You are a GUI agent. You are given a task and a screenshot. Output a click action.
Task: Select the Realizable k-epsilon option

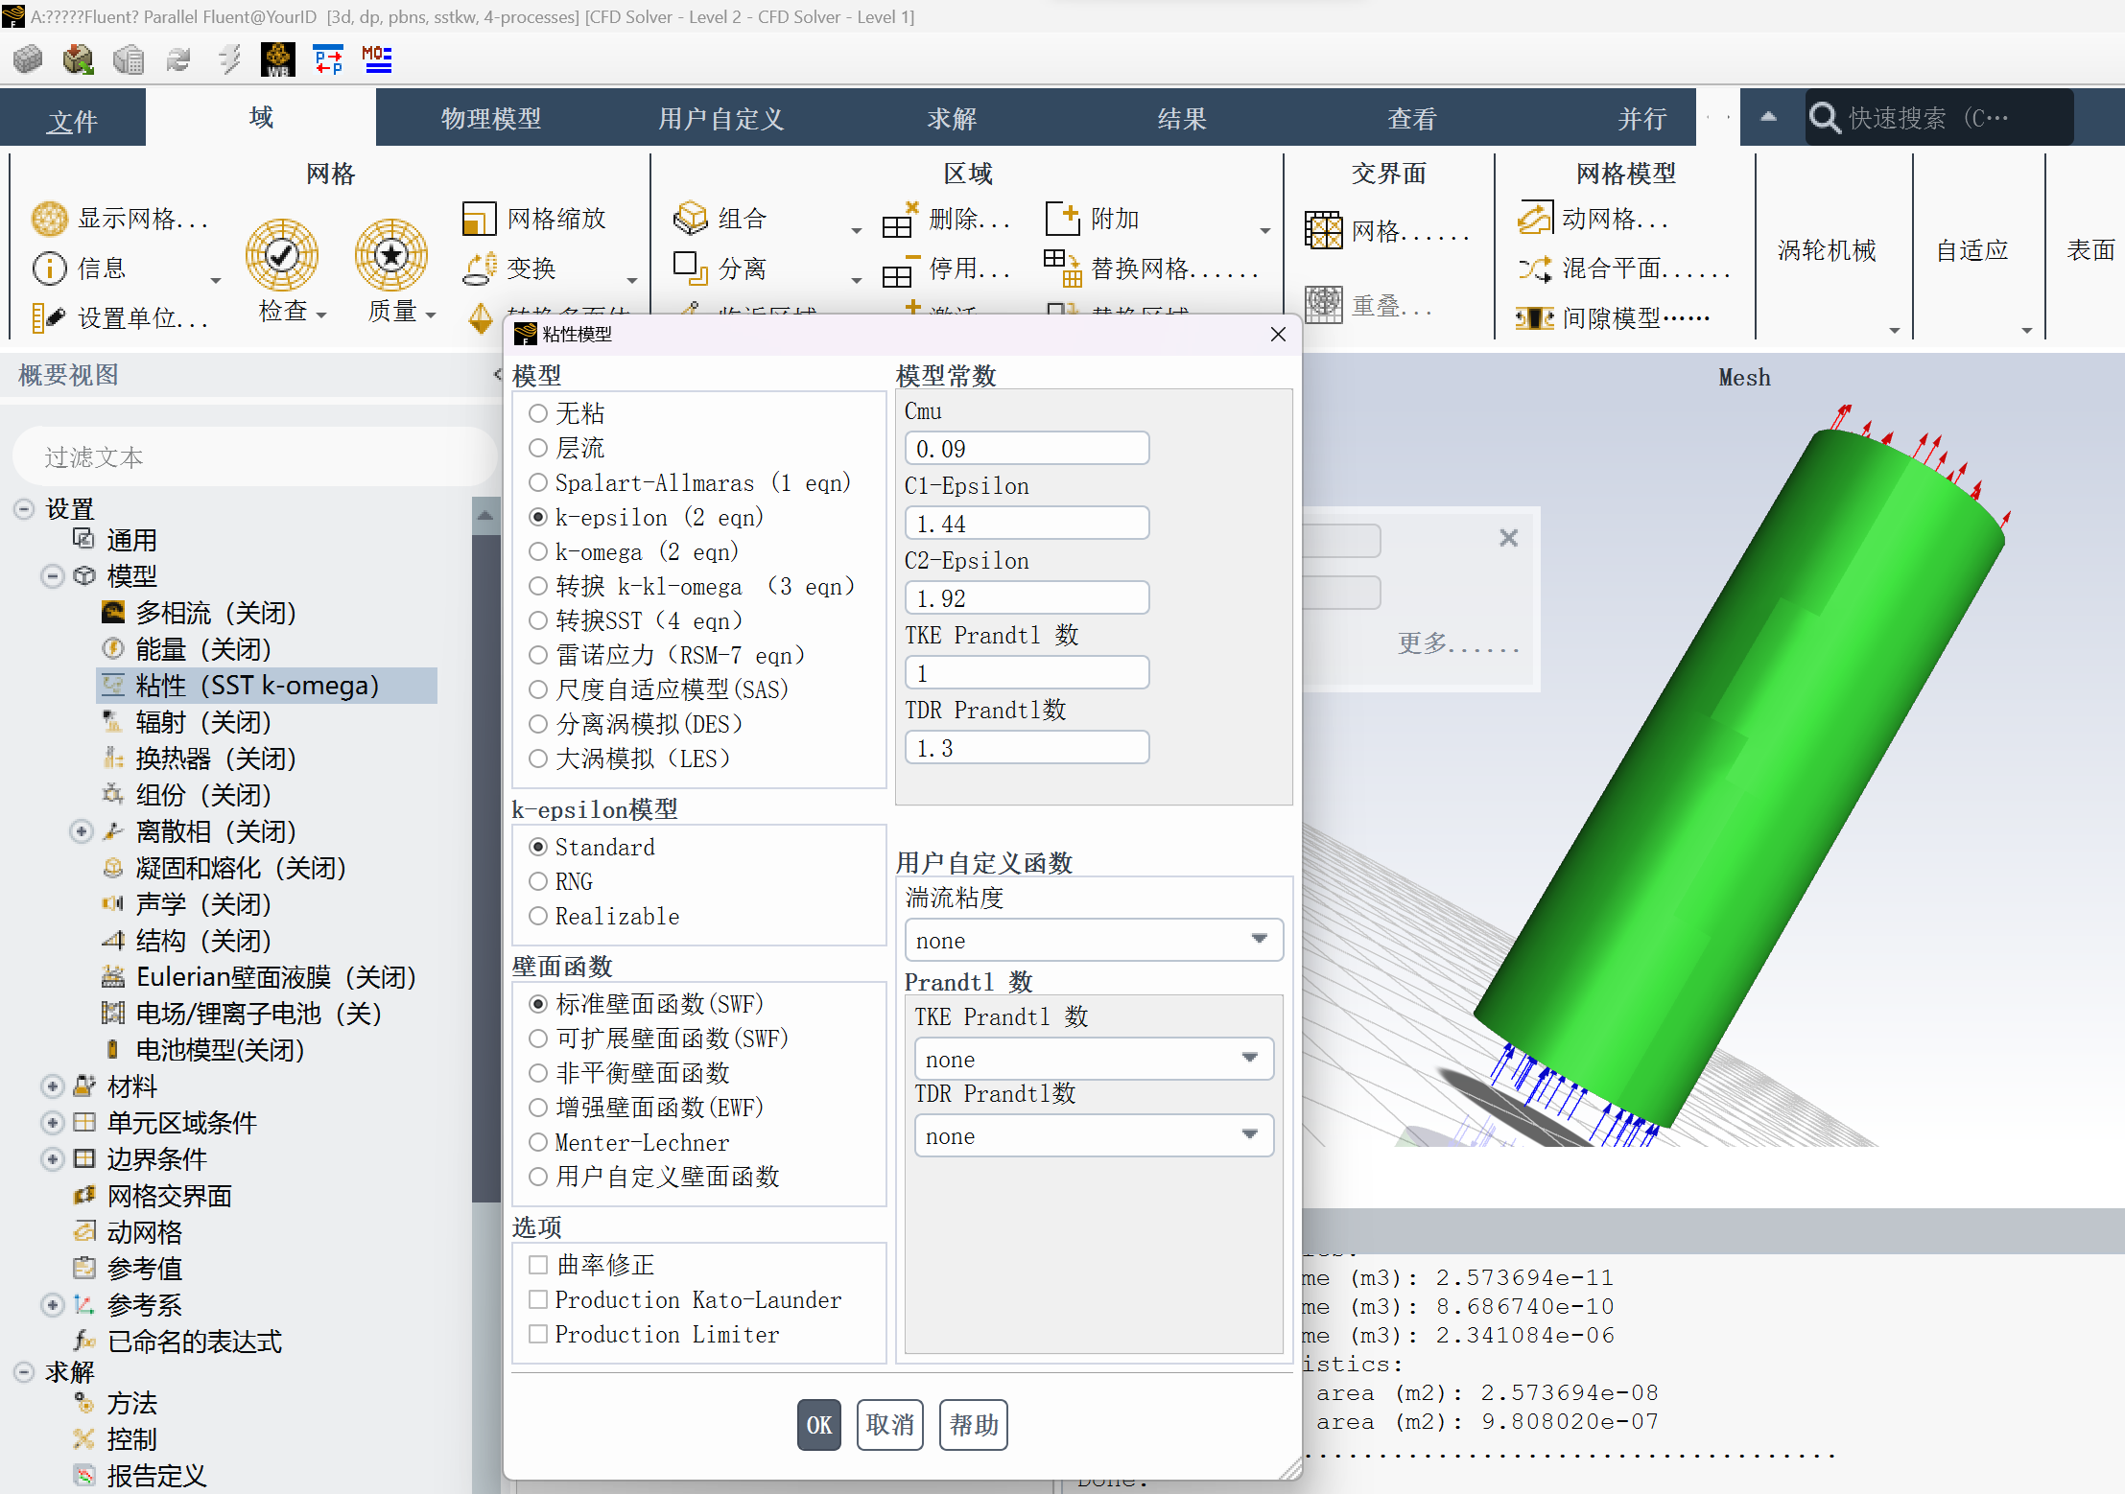click(x=538, y=916)
